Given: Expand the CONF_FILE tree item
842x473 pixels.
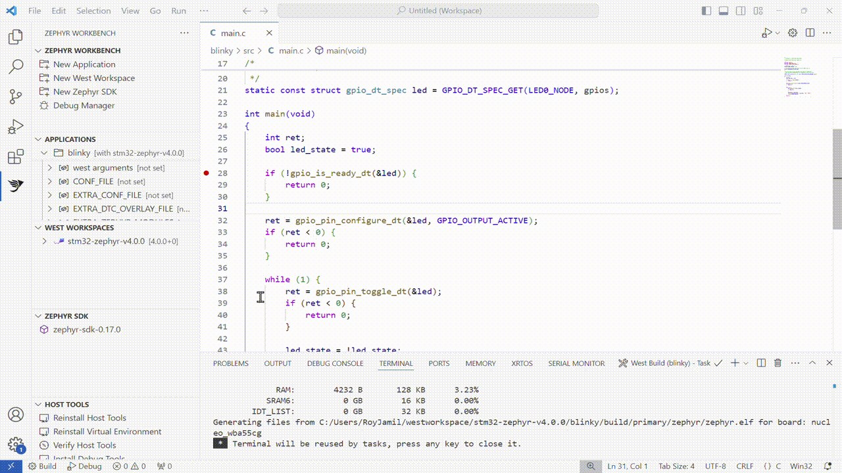Looking at the screenshot, I should [49, 181].
